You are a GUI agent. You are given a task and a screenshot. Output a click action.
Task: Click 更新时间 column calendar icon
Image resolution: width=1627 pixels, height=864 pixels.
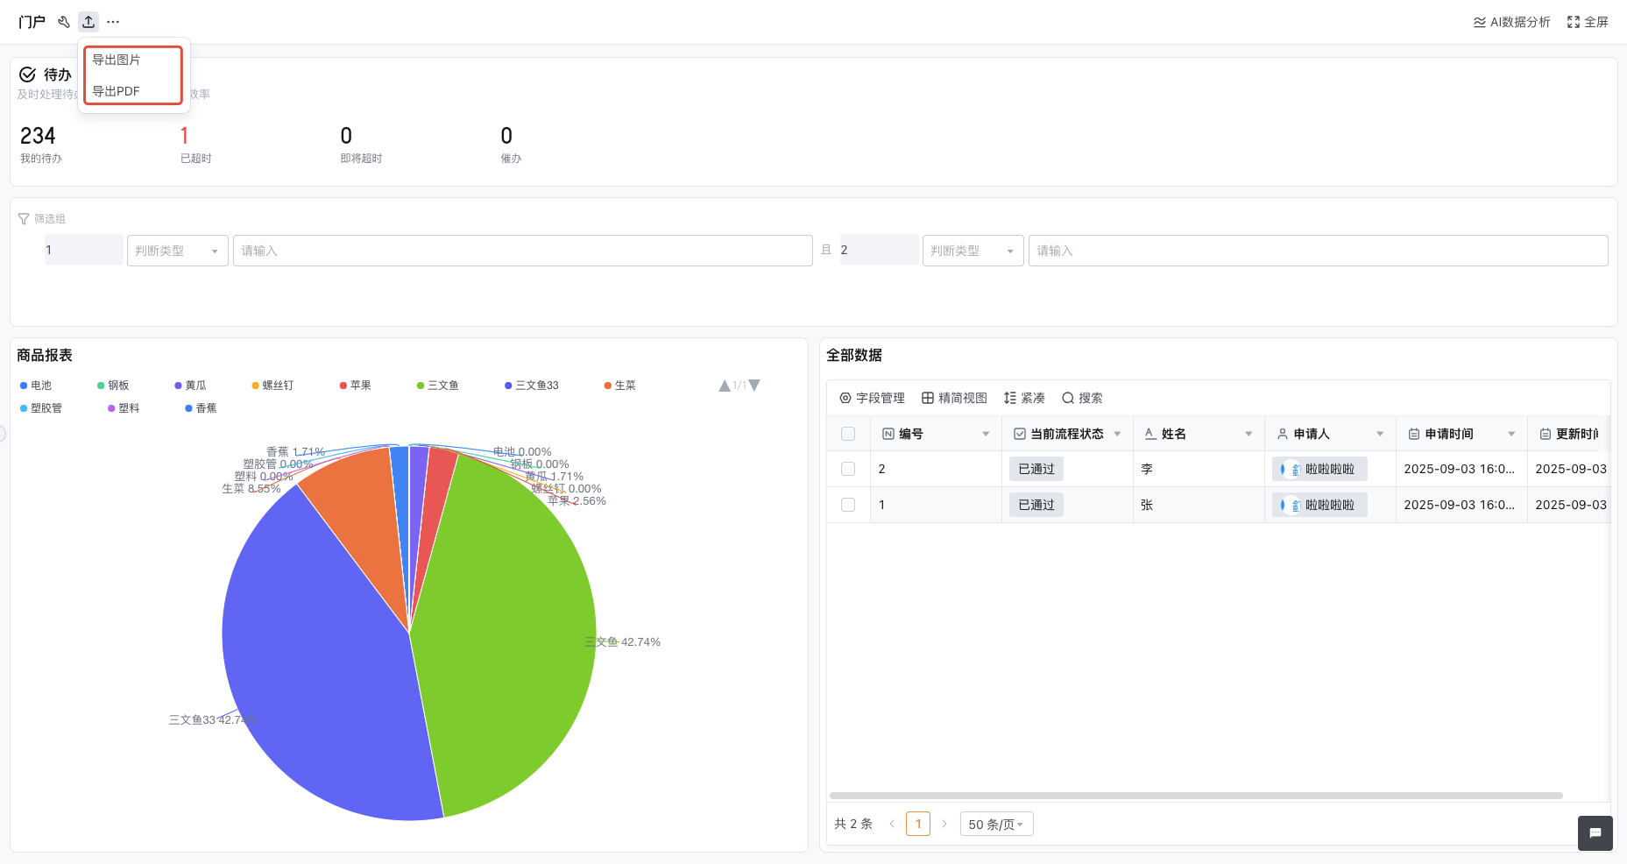point(1546,434)
